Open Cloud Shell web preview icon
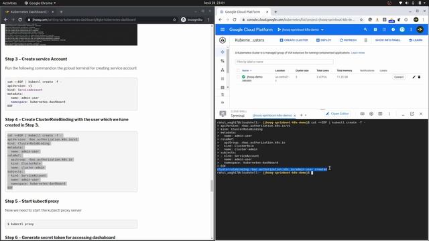Image resolution: width=429 pixels, height=241 pixels. coord(380,114)
